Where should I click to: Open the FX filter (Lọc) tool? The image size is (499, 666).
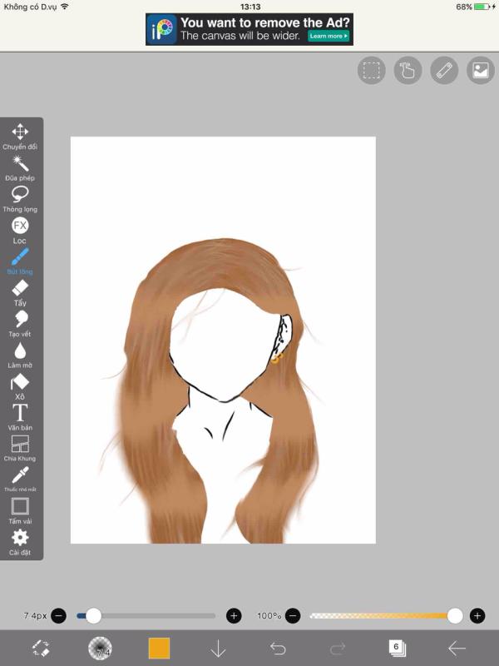pos(20,226)
